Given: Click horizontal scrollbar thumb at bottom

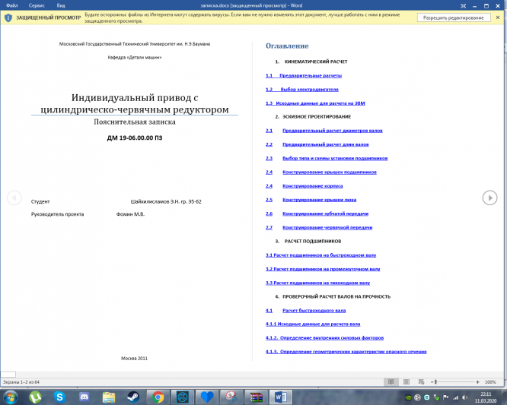Looking at the screenshot, I should tap(8, 375).
